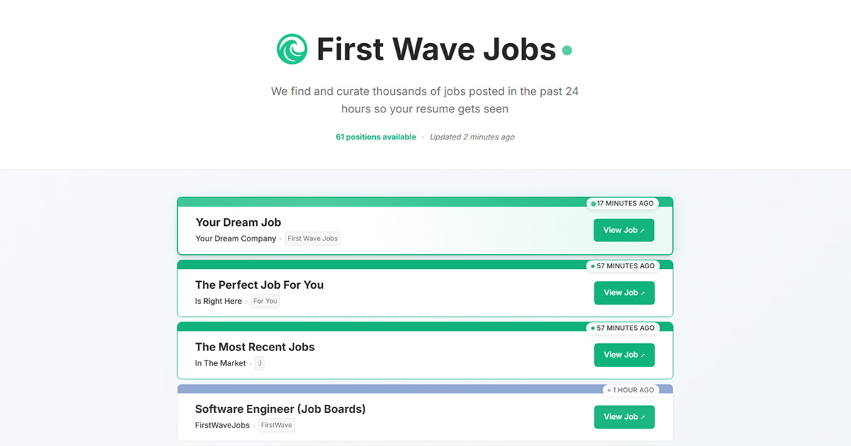Click the 17 MINUTES AGO timestamp badge
This screenshot has width=851, height=446.
(623, 203)
